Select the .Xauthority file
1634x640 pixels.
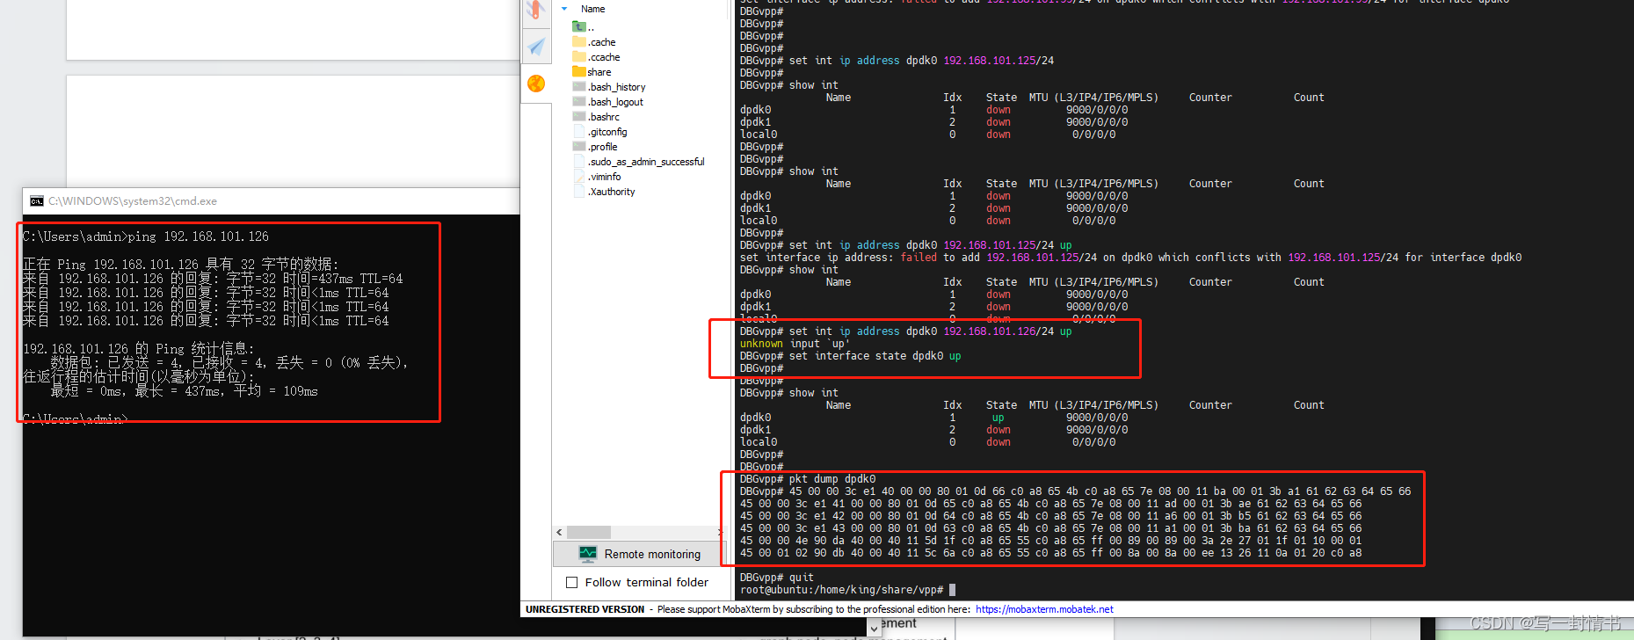click(604, 192)
